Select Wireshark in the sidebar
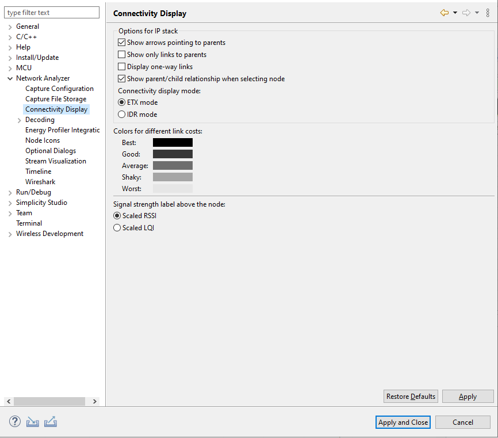This screenshot has height=438, width=498. [x=40, y=181]
